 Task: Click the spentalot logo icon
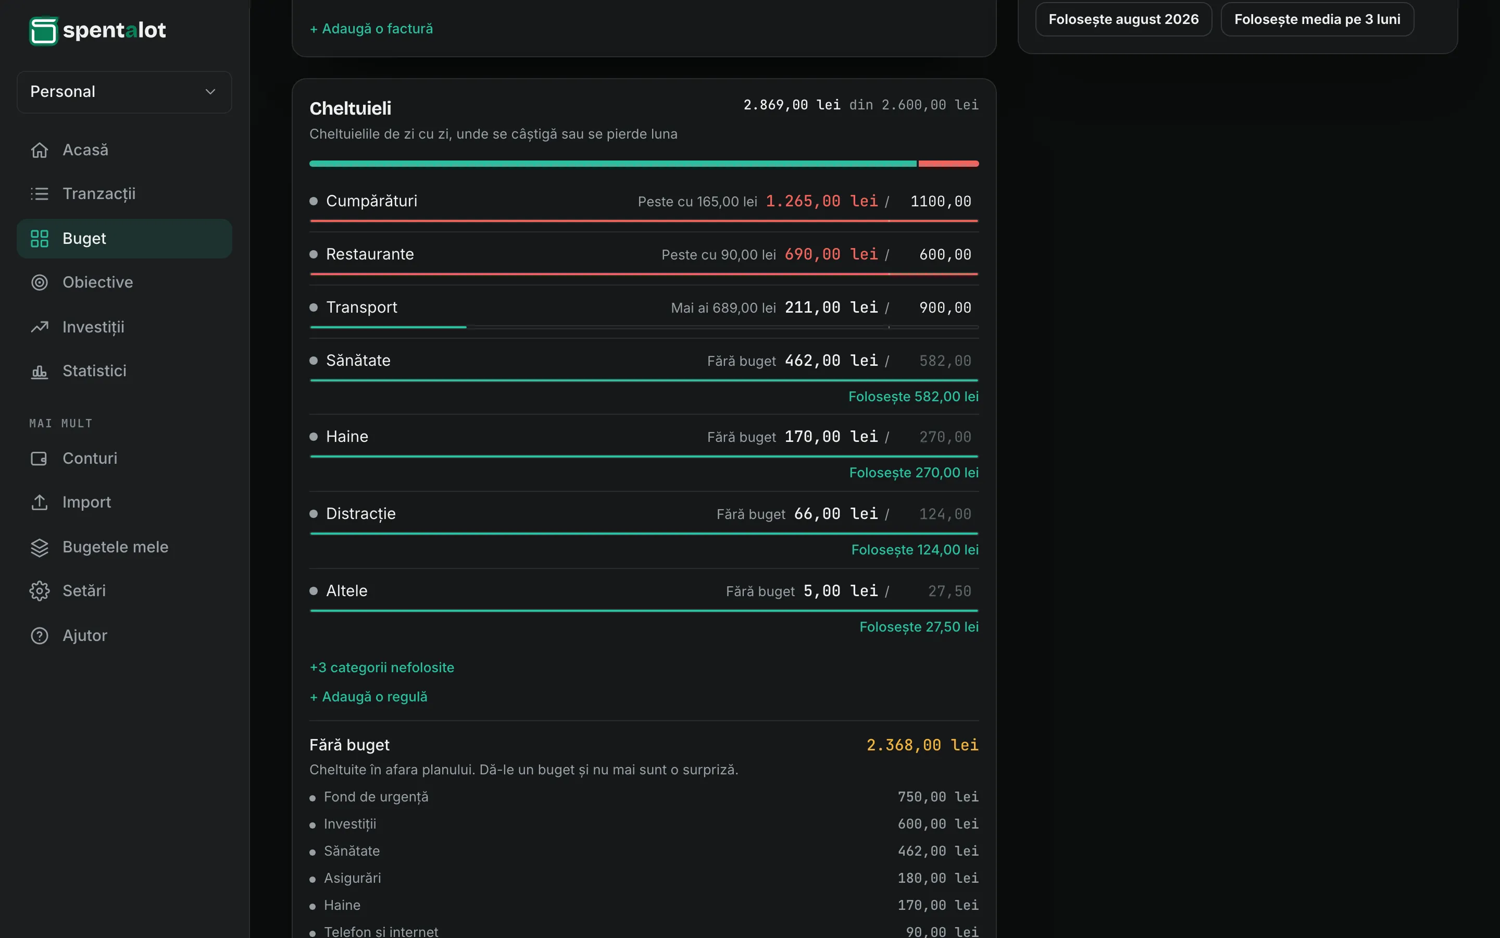43,30
